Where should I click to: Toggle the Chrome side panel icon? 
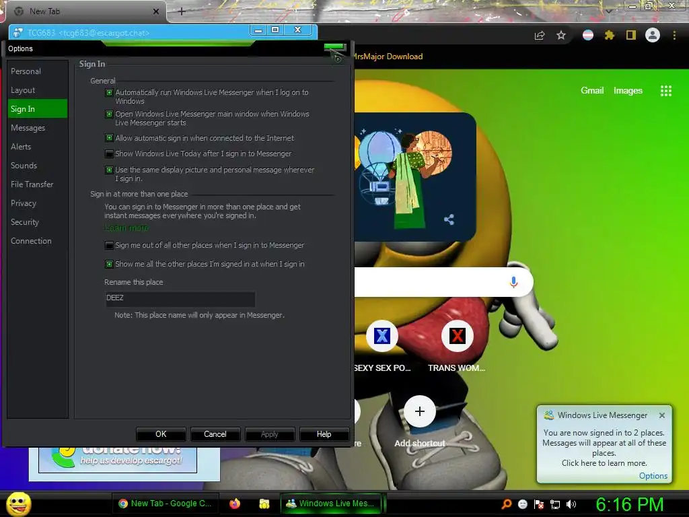(x=631, y=35)
